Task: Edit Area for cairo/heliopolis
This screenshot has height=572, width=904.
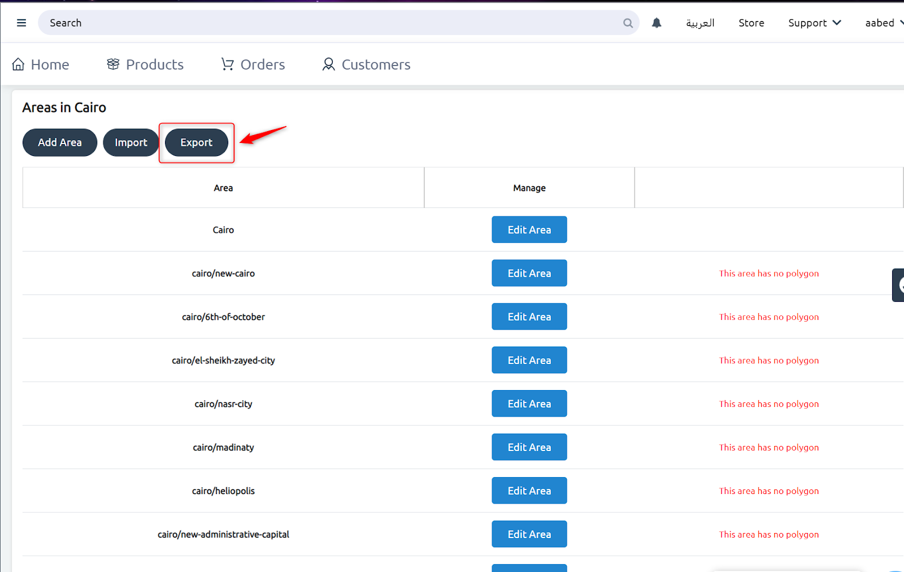Action: click(x=529, y=491)
